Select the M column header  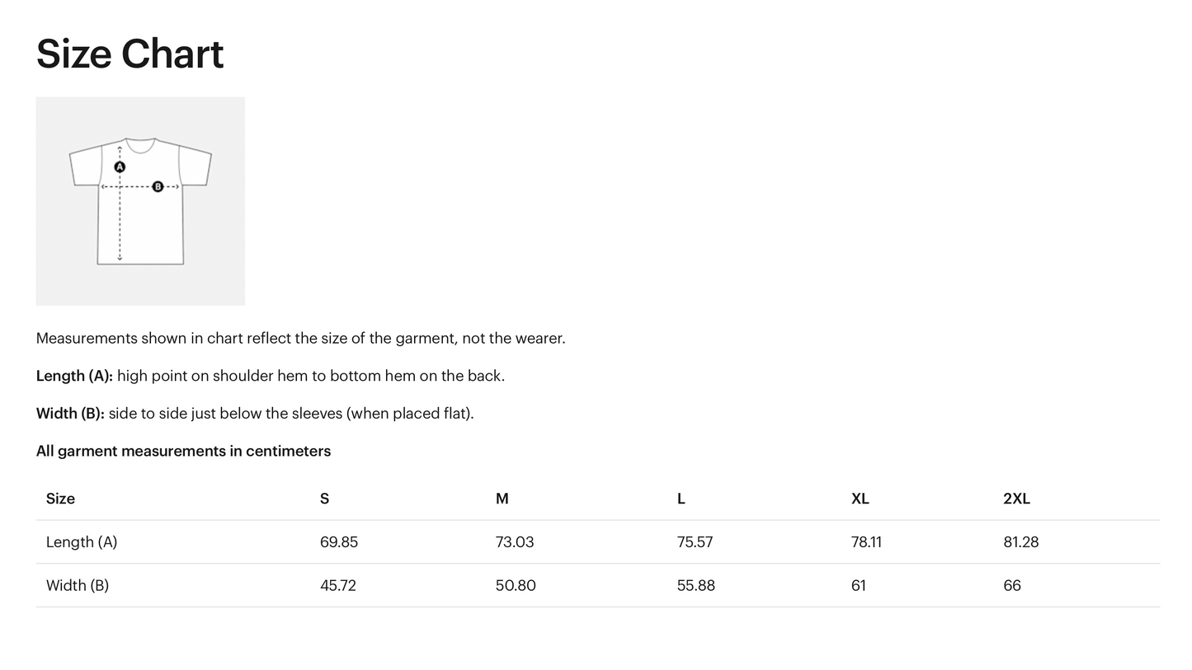click(x=502, y=499)
